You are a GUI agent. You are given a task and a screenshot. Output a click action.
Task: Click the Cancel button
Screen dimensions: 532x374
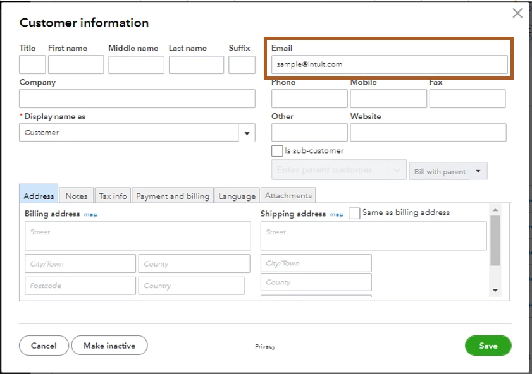click(44, 346)
